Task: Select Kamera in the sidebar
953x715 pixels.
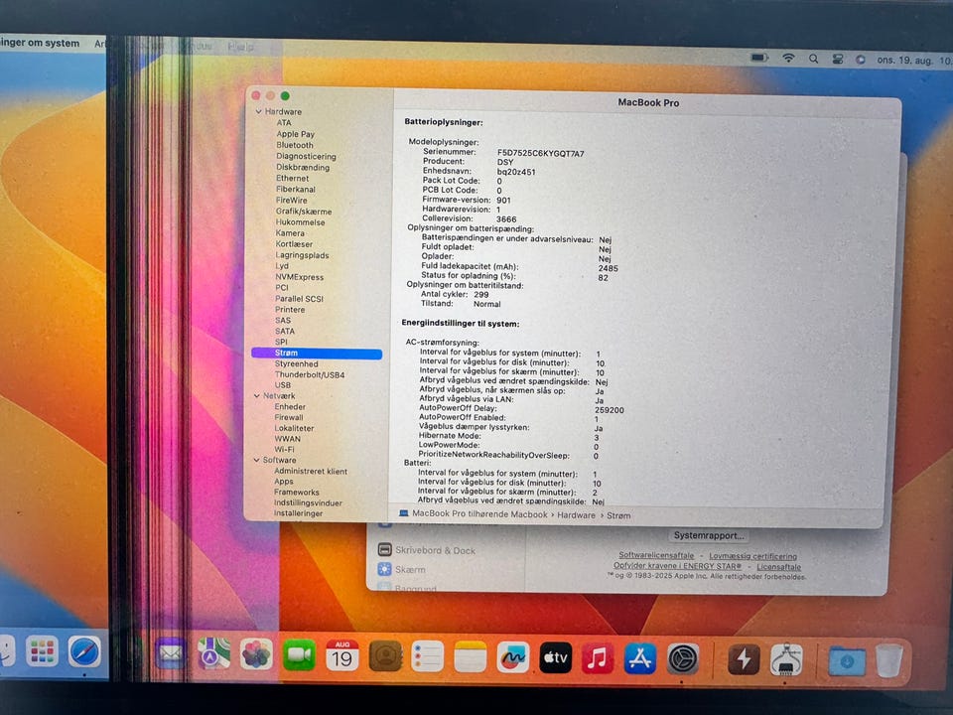Action: (x=290, y=232)
